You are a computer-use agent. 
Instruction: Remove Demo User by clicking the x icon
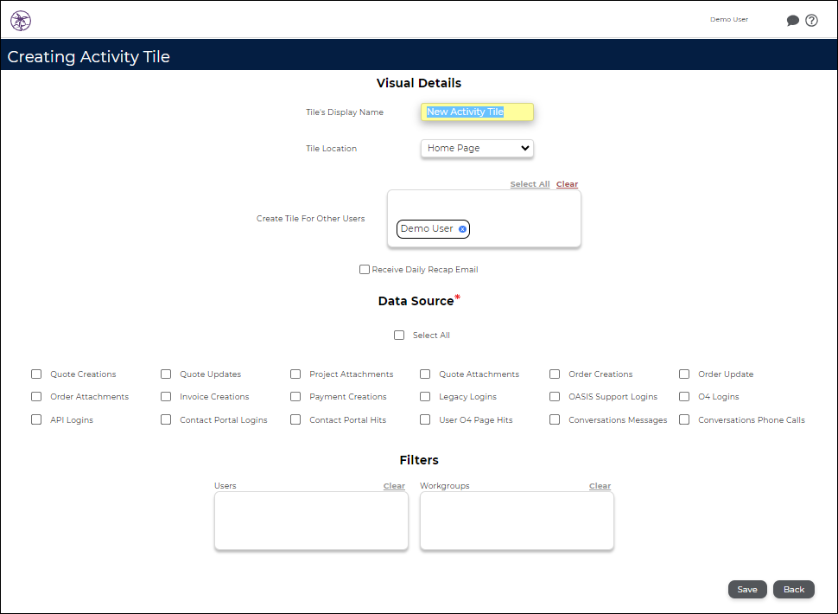coord(463,229)
